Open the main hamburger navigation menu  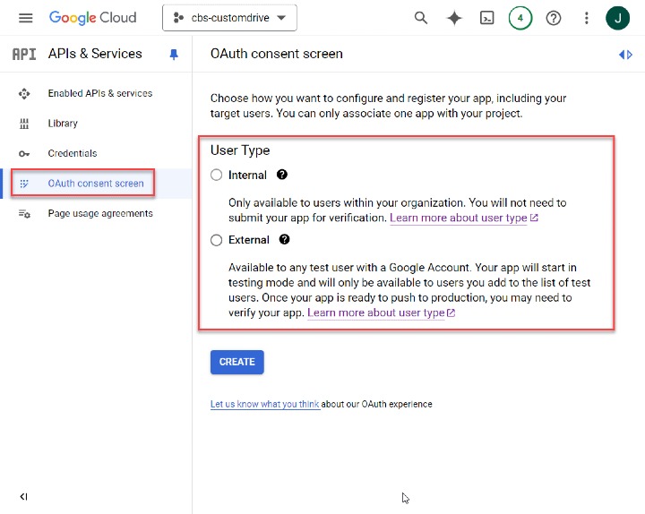[x=25, y=18]
